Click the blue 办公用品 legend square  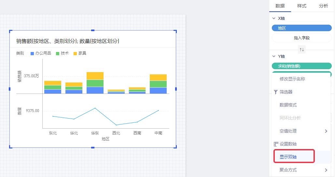coord(32,53)
